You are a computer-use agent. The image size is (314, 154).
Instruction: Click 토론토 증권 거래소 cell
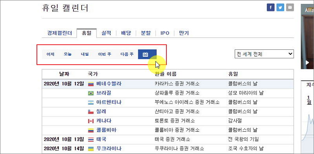pos(175,121)
